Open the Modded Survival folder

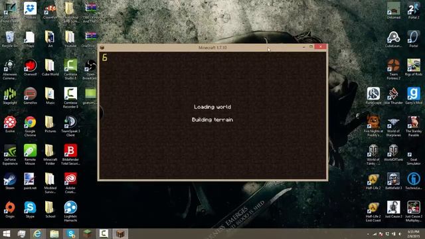coord(50,183)
